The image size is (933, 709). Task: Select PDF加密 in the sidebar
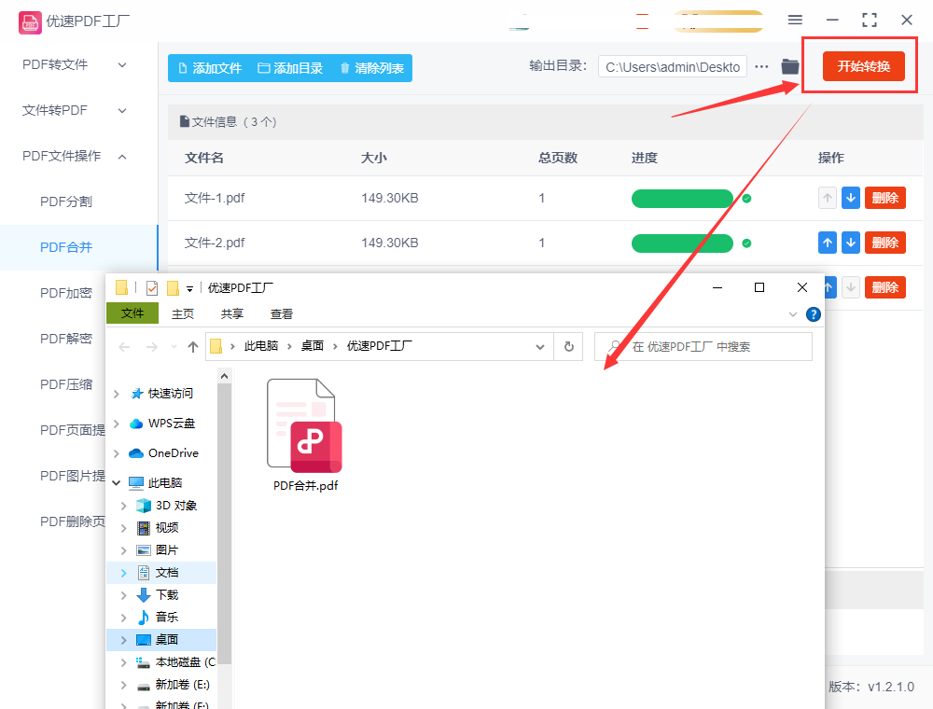(x=66, y=293)
